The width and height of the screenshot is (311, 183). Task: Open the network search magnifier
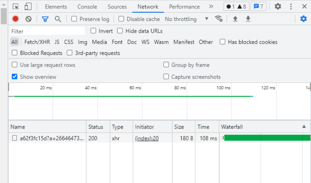(x=58, y=19)
